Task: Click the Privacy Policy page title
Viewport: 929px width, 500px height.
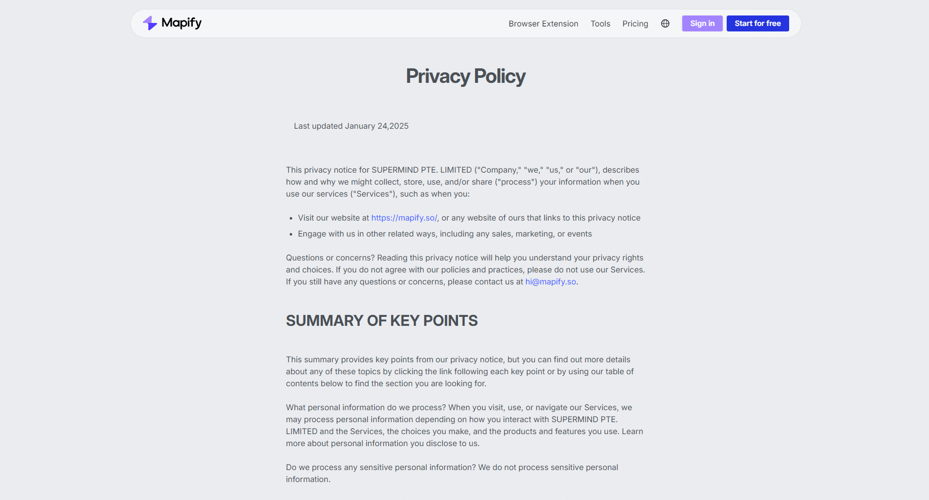Action: click(x=465, y=76)
